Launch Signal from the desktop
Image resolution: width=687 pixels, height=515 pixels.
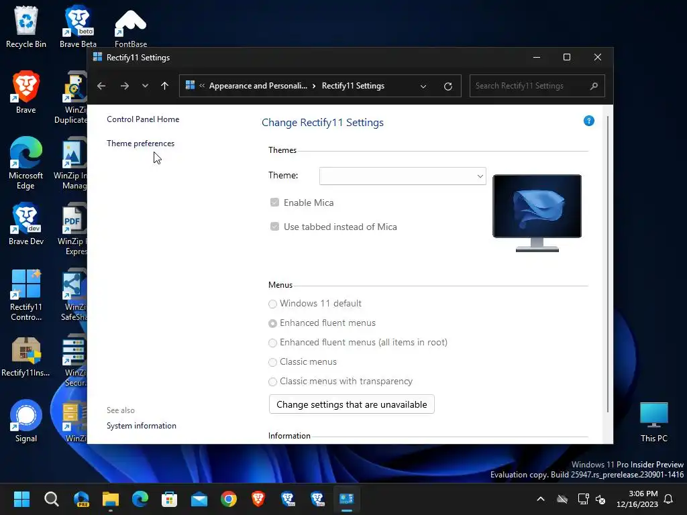[x=26, y=420]
